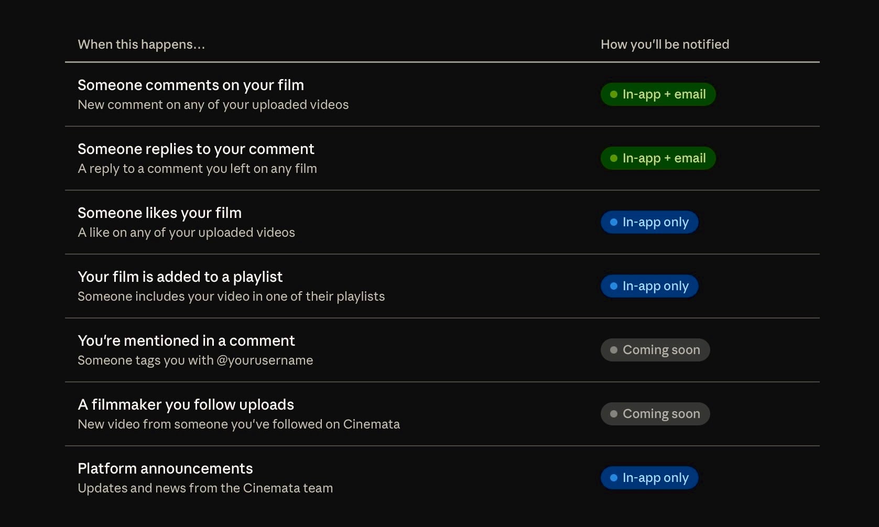Click the 'When this happens…' column header

click(x=141, y=45)
